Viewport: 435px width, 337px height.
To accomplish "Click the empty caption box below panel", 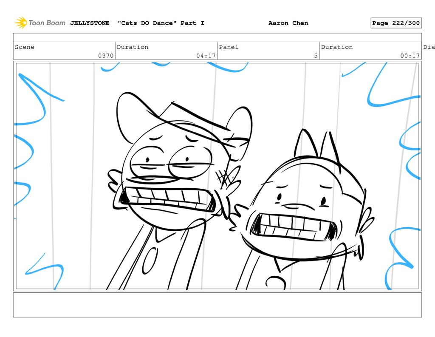I will 217,305.
